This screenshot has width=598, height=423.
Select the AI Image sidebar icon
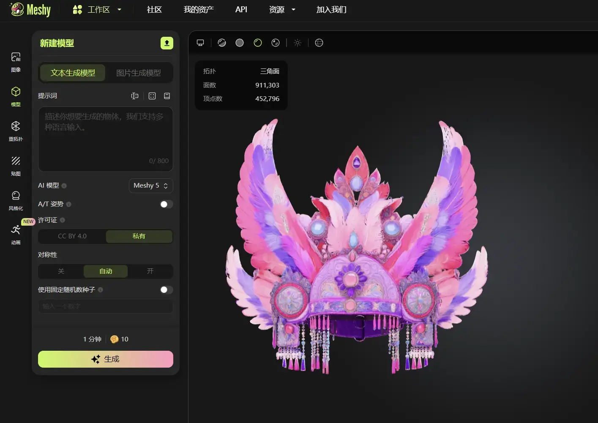point(16,61)
